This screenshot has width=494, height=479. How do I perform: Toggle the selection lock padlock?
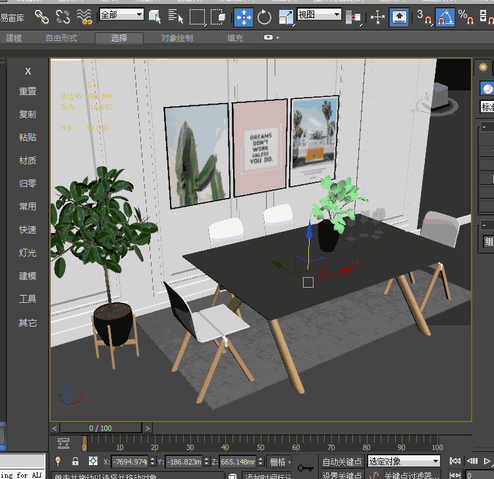coord(75,461)
